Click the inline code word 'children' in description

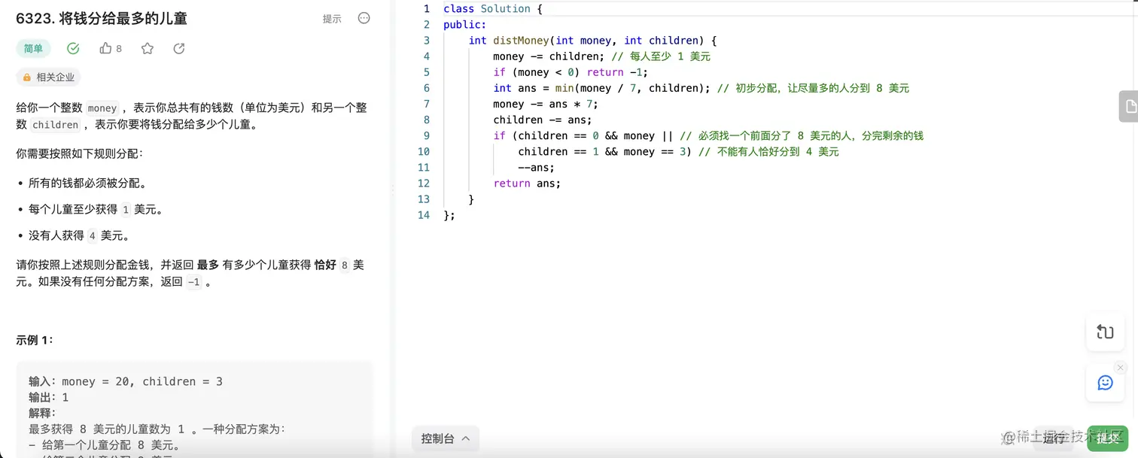click(x=56, y=125)
